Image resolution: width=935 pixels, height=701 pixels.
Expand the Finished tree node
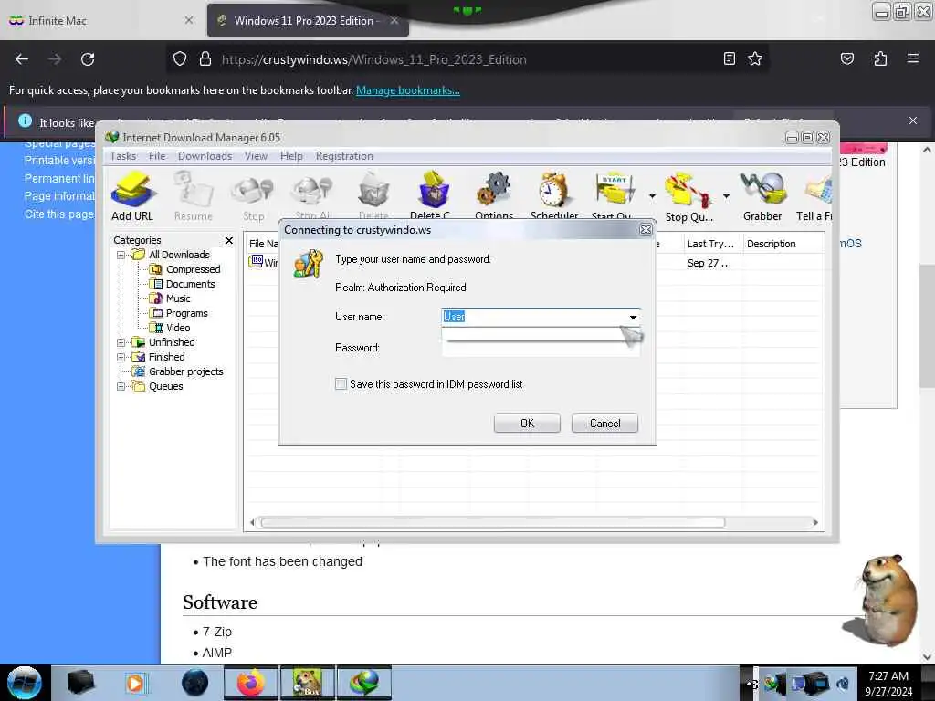click(121, 357)
